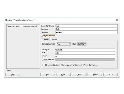Click the Status label text
The width and height of the screenshot is (124, 94).
(9, 70)
